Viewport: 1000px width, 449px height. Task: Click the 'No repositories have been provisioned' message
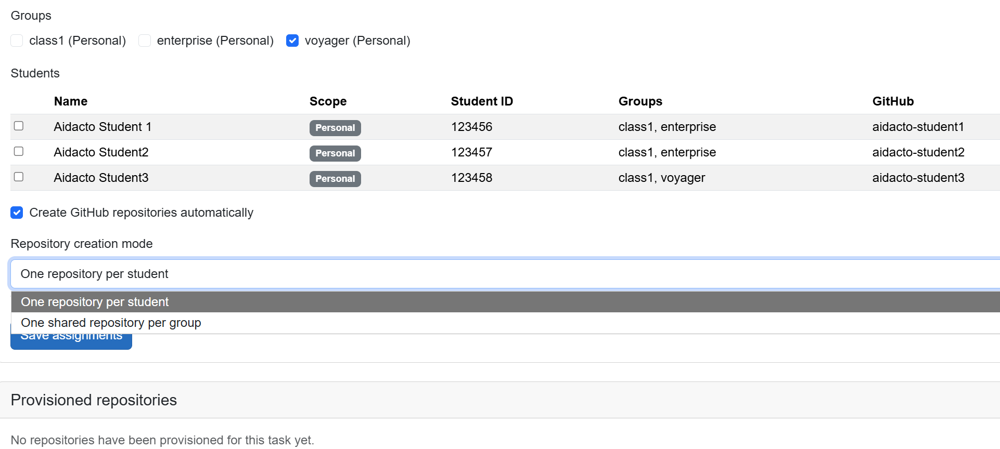(162, 440)
